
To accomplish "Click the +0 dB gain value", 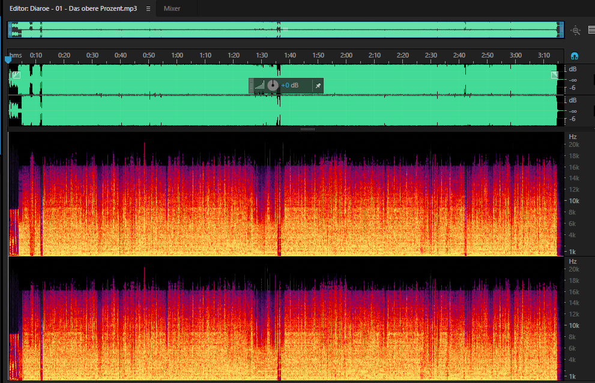I will (289, 85).
